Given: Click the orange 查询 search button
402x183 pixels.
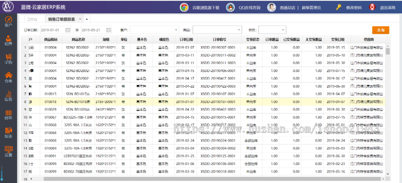Looking at the screenshot, I should 380,30.
